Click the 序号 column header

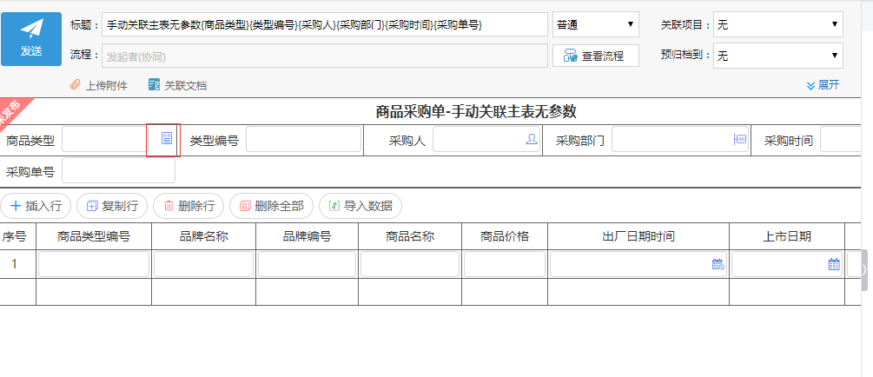point(15,236)
